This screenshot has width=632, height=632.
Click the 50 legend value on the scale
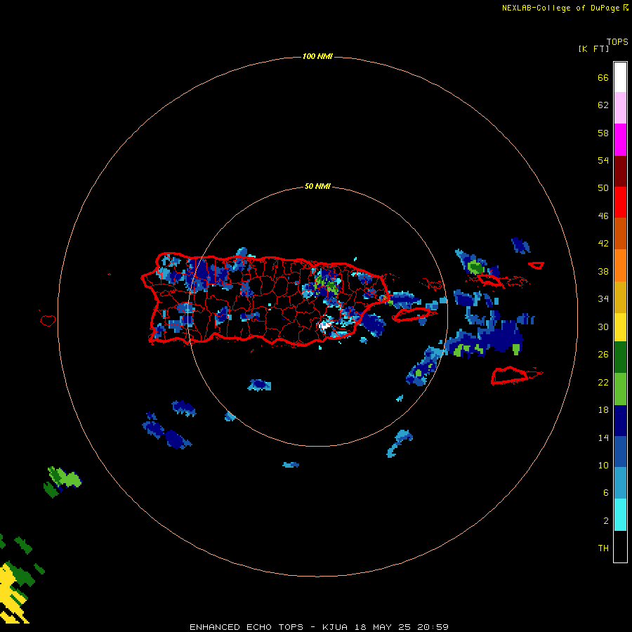(x=603, y=188)
